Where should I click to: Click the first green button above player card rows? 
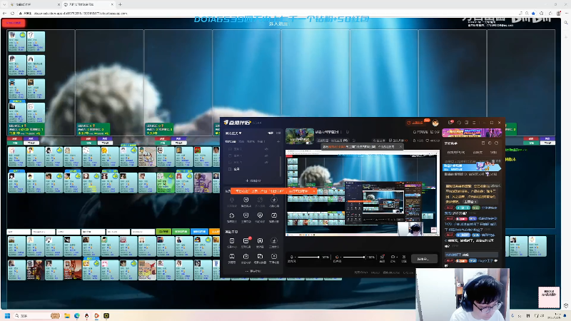163,231
